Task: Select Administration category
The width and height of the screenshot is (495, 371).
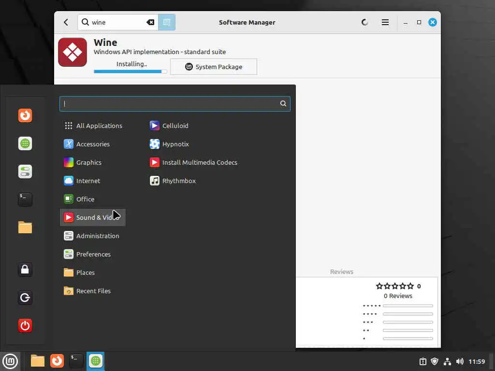Action: (93, 236)
